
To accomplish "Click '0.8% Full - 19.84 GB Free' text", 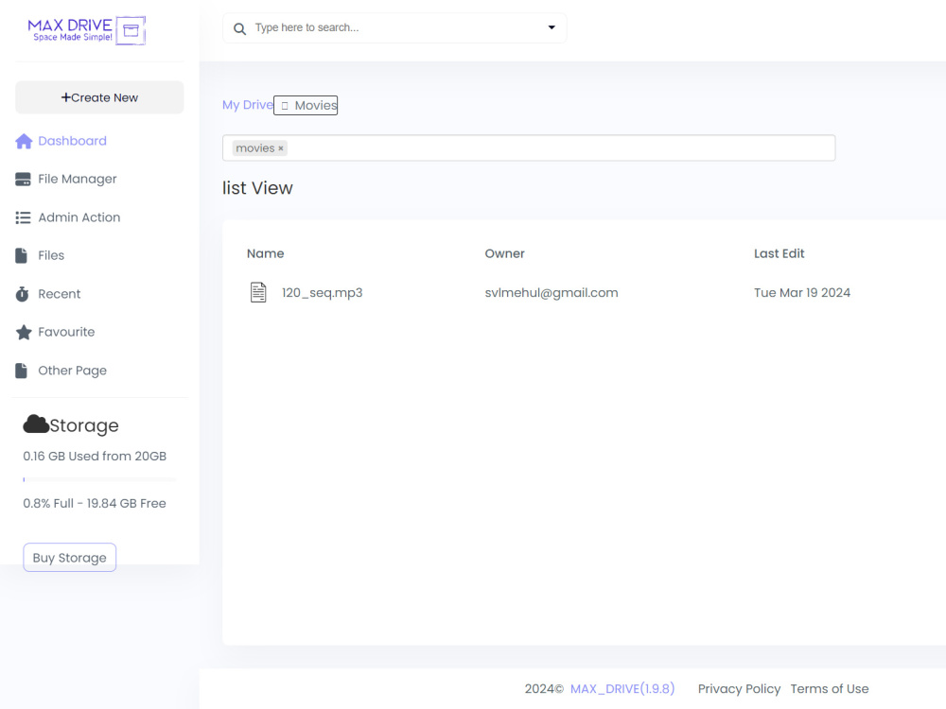I will 95,504.
